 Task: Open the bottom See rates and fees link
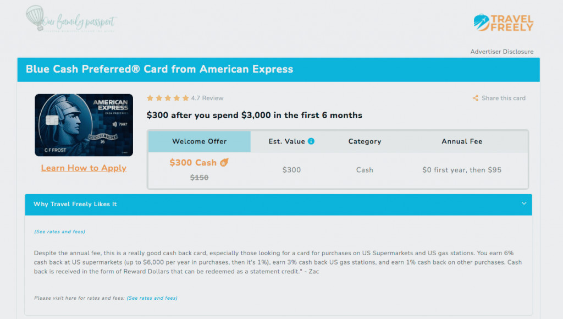tap(152, 298)
